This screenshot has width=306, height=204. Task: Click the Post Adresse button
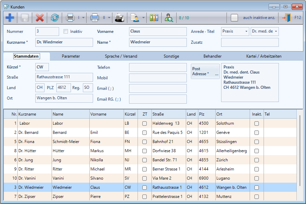click(205, 71)
